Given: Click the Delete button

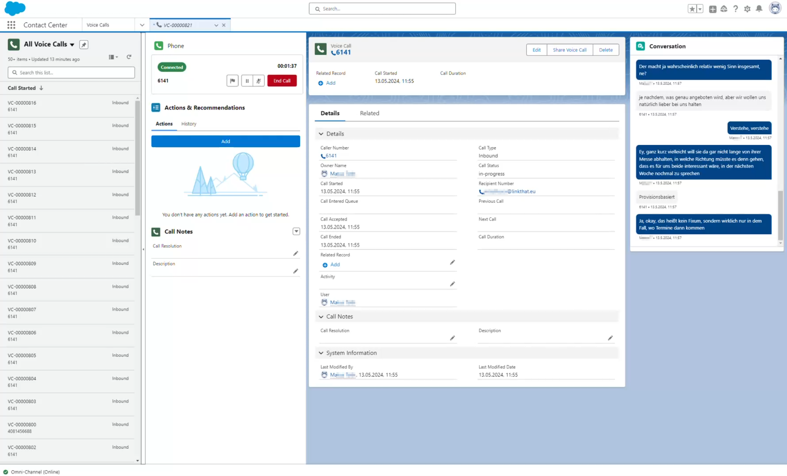Looking at the screenshot, I should click(x=606, y=50).
